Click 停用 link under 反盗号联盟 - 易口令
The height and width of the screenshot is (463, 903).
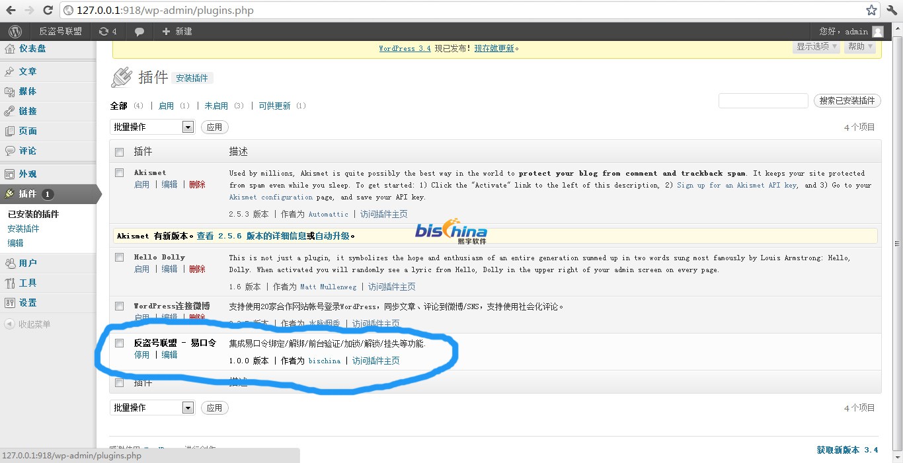tap(142, 355)
